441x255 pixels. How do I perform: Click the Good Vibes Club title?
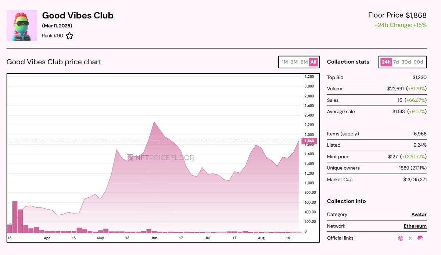coord(78,15)
